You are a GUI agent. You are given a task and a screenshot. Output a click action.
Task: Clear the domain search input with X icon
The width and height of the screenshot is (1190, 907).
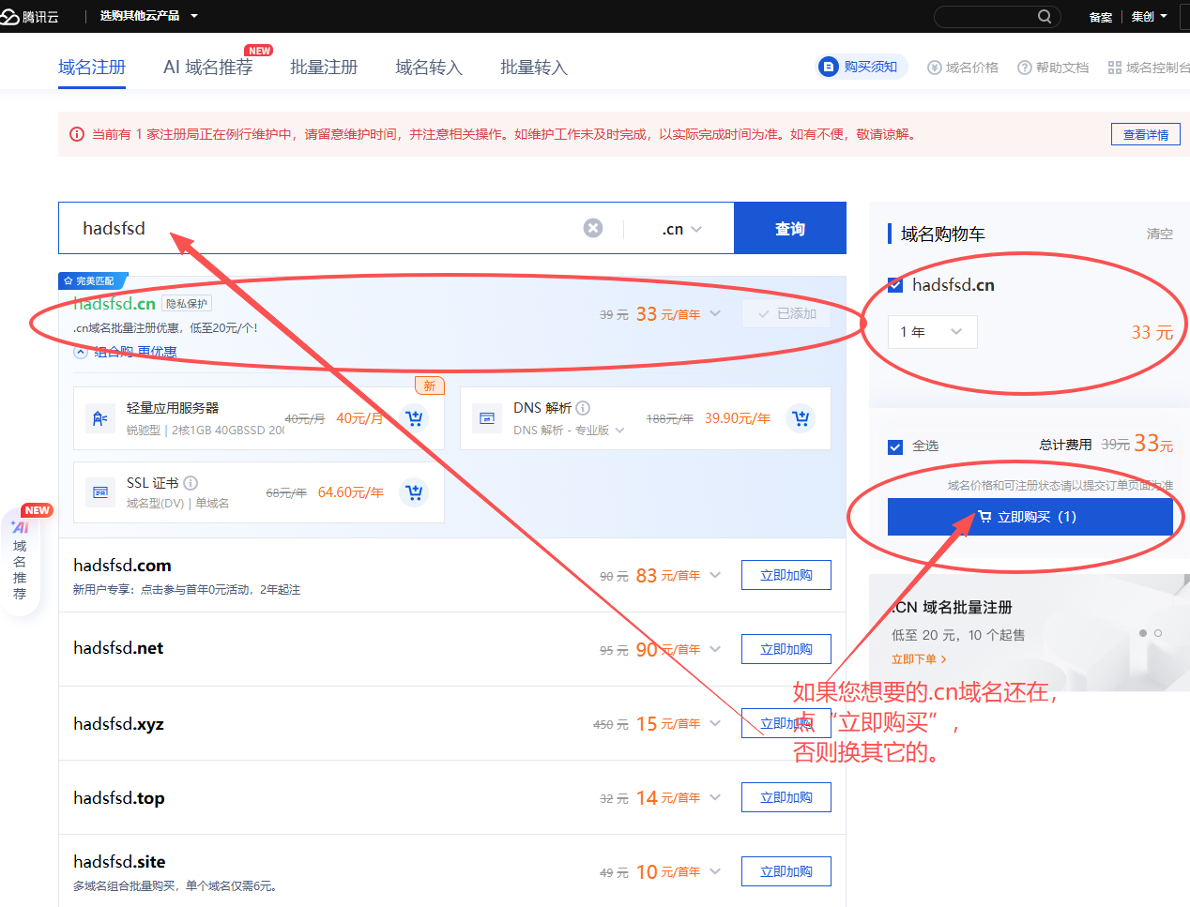[x=593, y=228]
